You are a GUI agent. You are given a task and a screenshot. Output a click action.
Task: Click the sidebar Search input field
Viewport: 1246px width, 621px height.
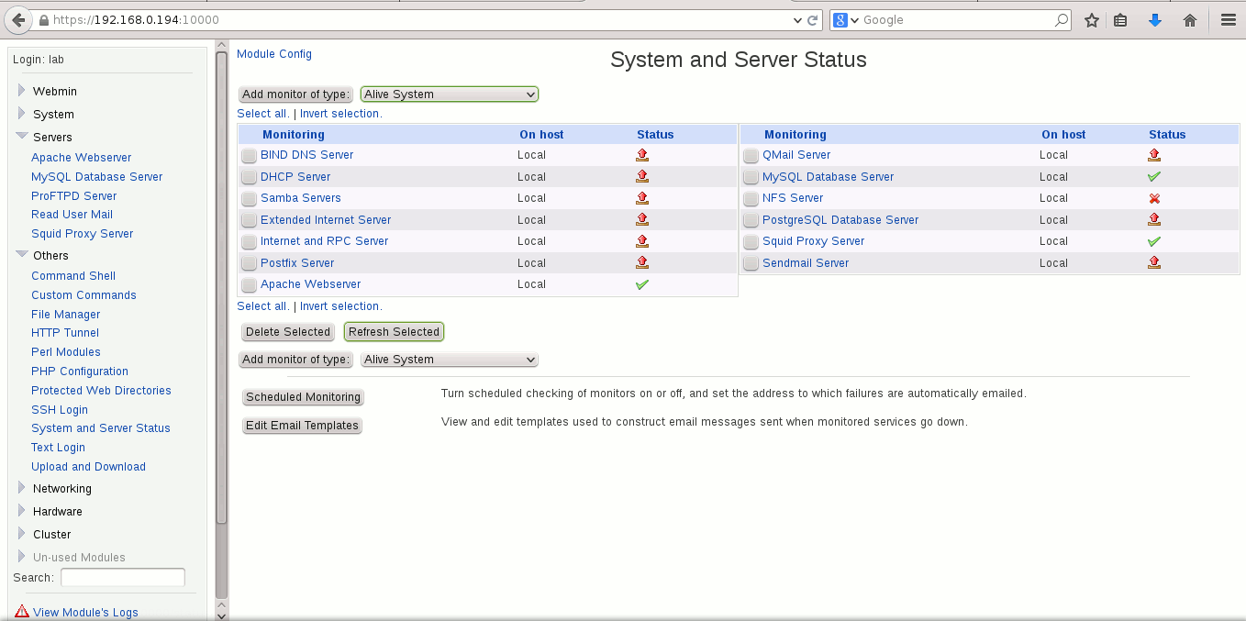(x=123, y=578)
